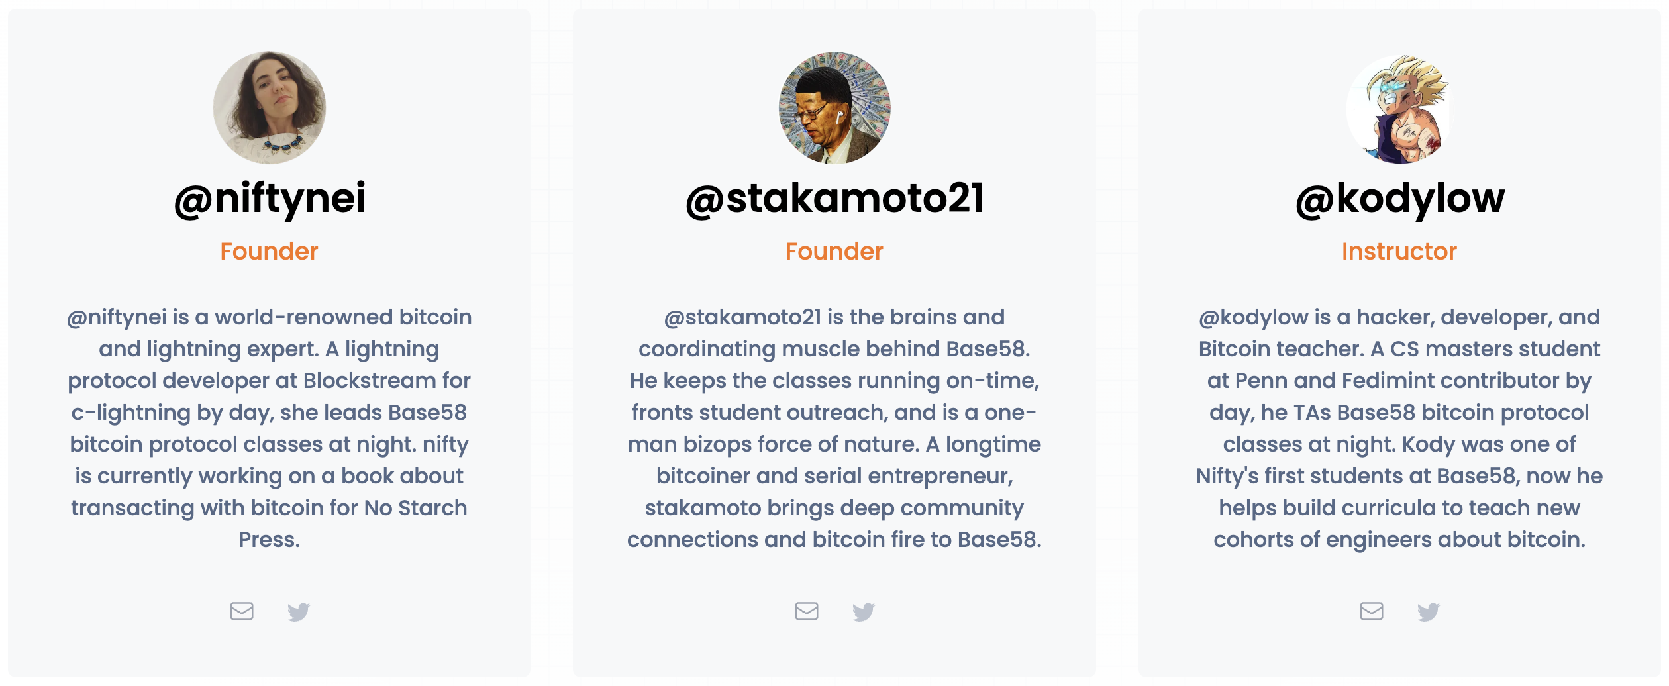Image resolution: width=1669 pixels, height=686 pixels.
Task: Click @kodylow's bio paragraph about Fedimint
Action: [1399, 428]
